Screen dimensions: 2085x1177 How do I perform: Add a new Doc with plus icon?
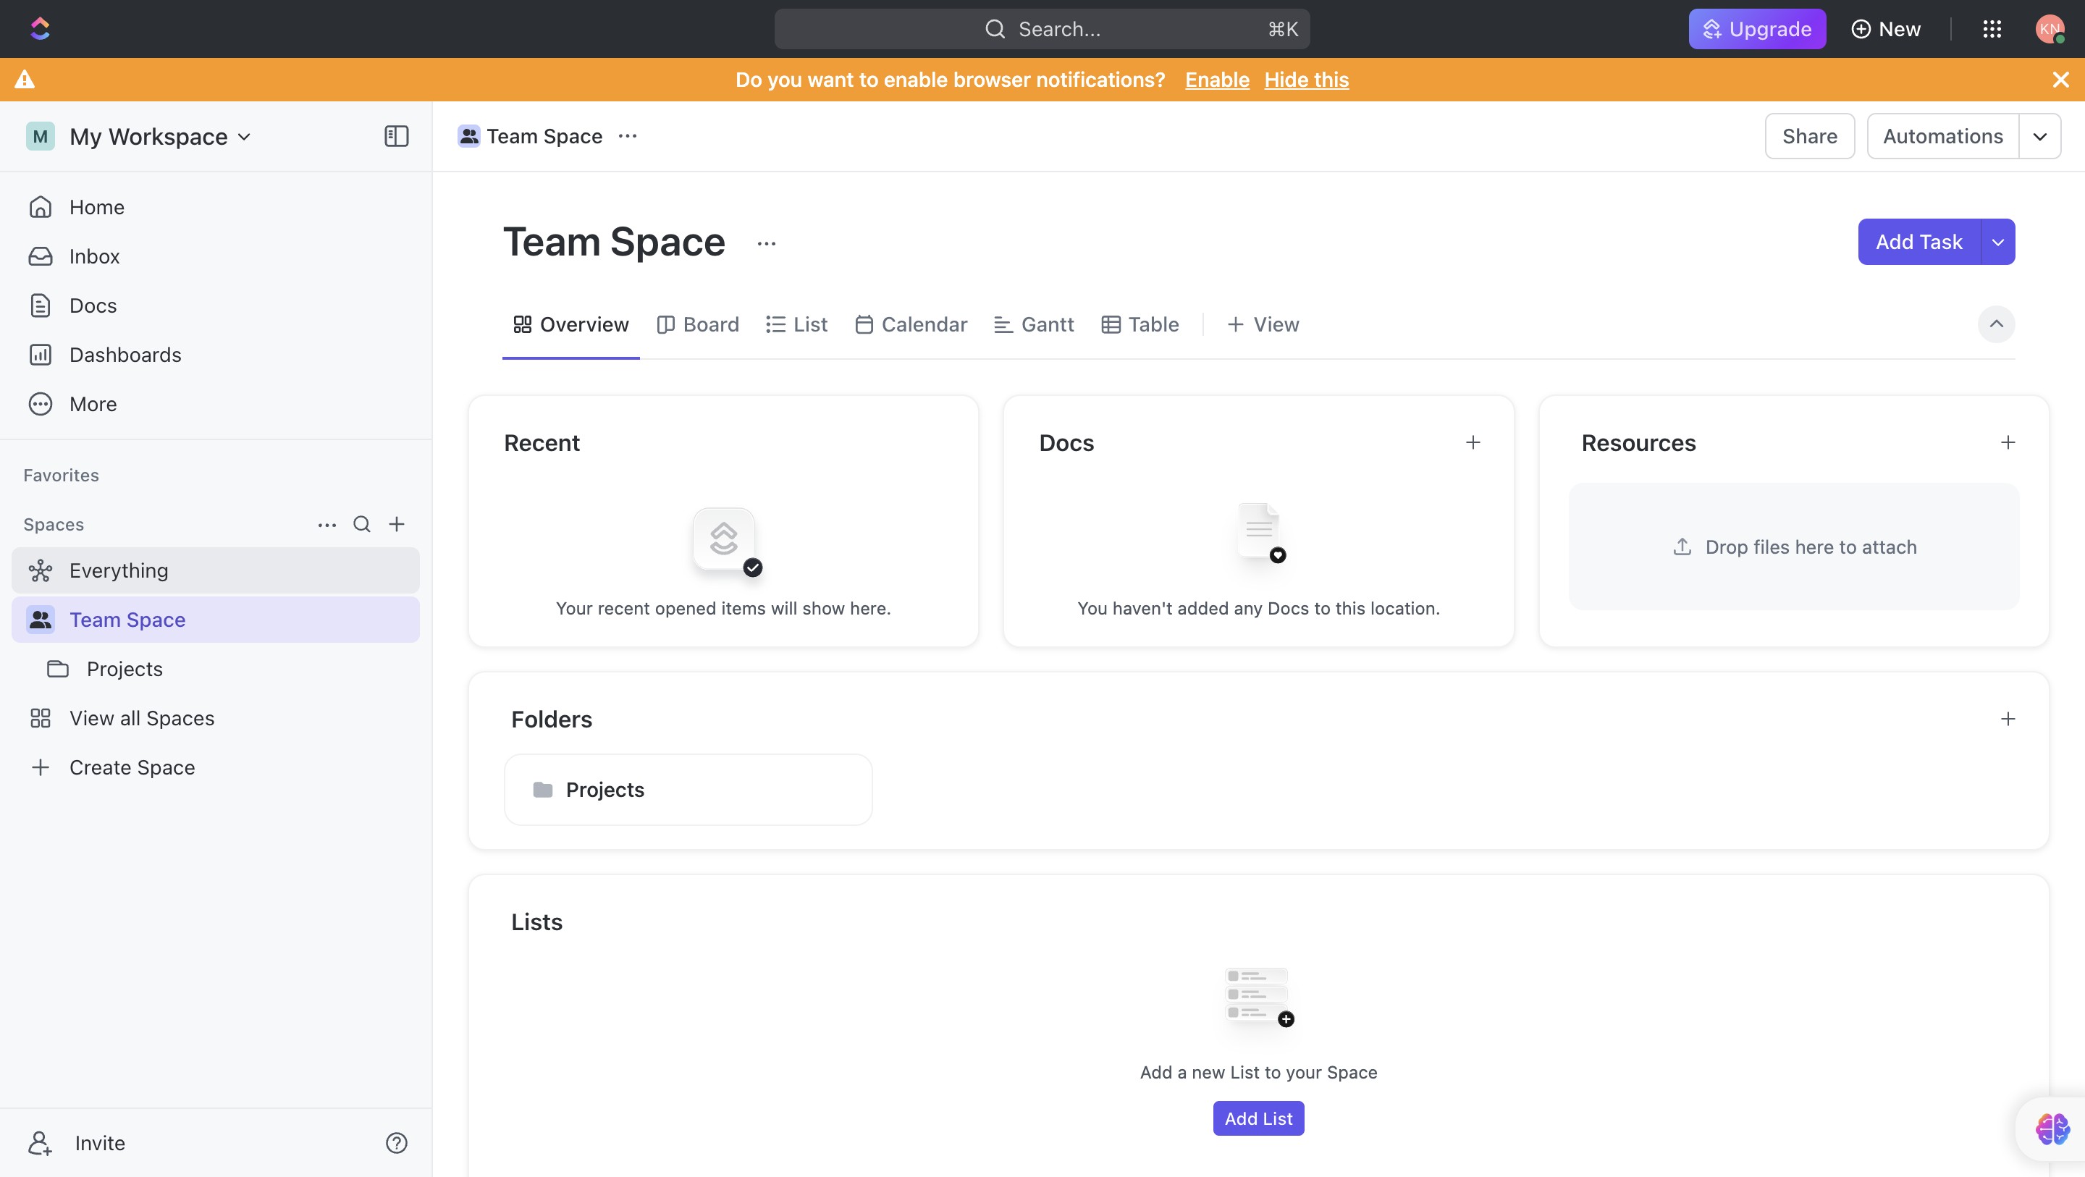(x=1473, y=443)
